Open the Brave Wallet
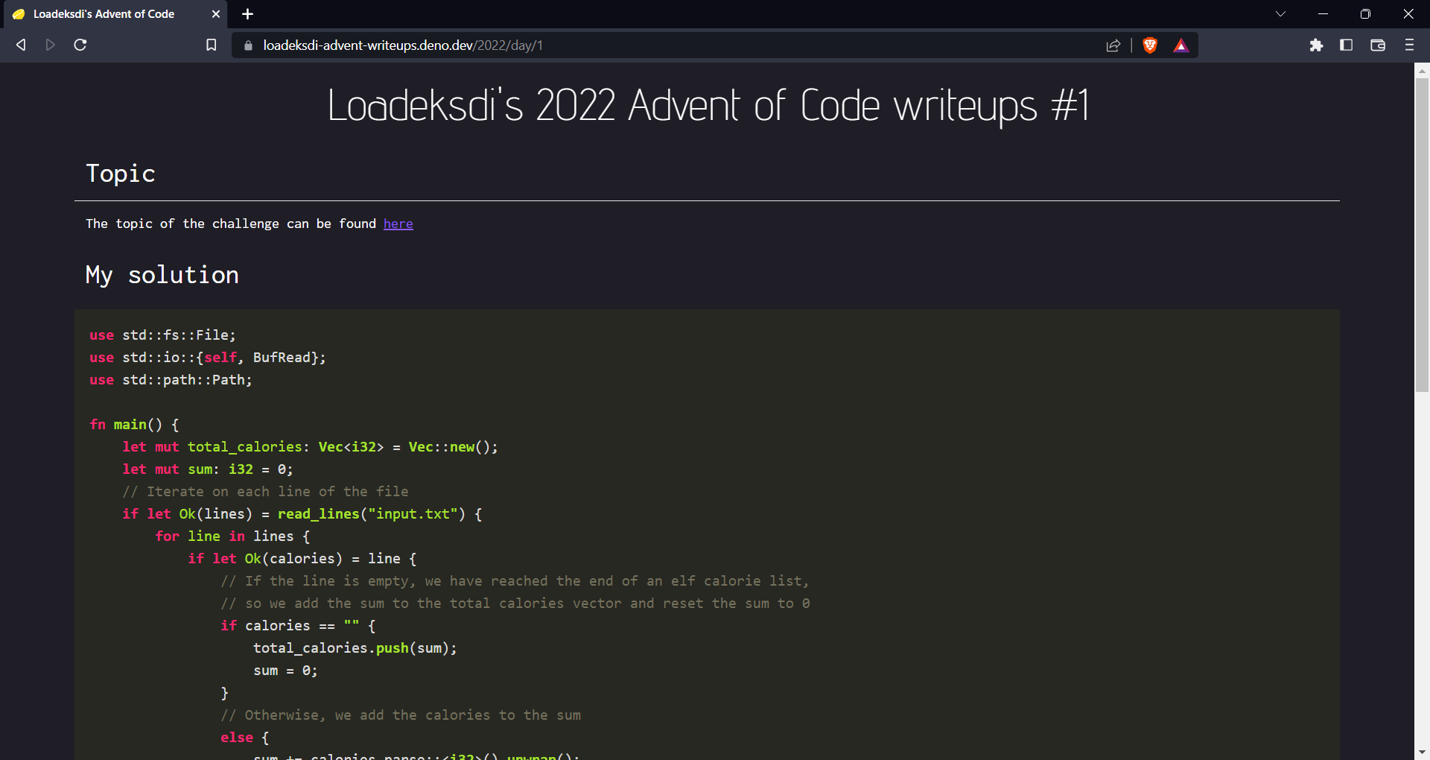Screen dimensions: 1430x760 click(1378, 45)
